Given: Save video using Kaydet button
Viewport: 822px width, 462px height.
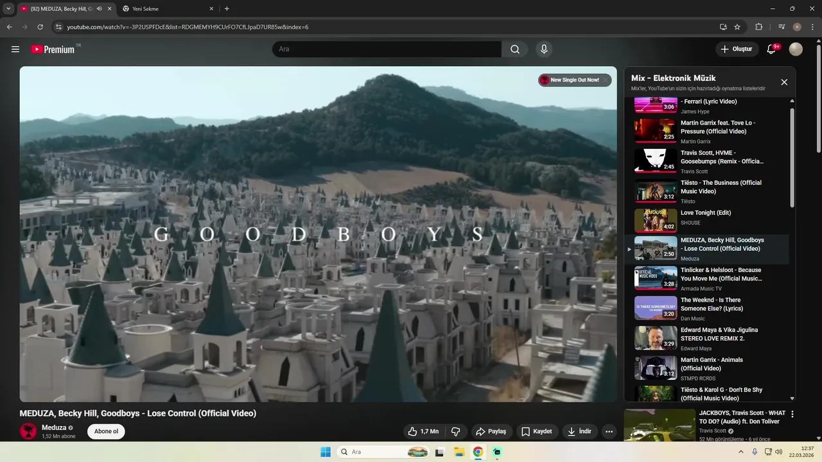Looking at the screenshot, I should click(536, 431).
